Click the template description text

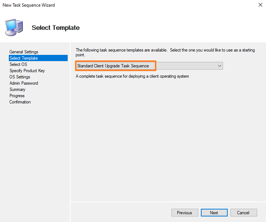[x=132, y=77]
